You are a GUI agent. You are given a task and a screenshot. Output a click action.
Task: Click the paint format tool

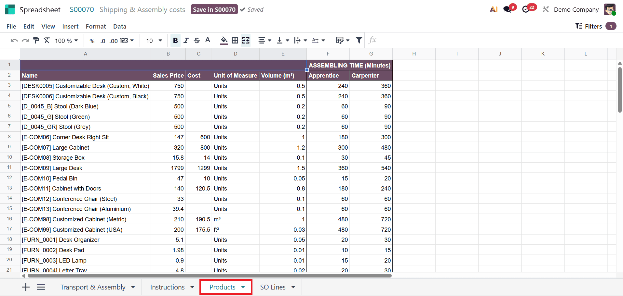click(36, 40)
